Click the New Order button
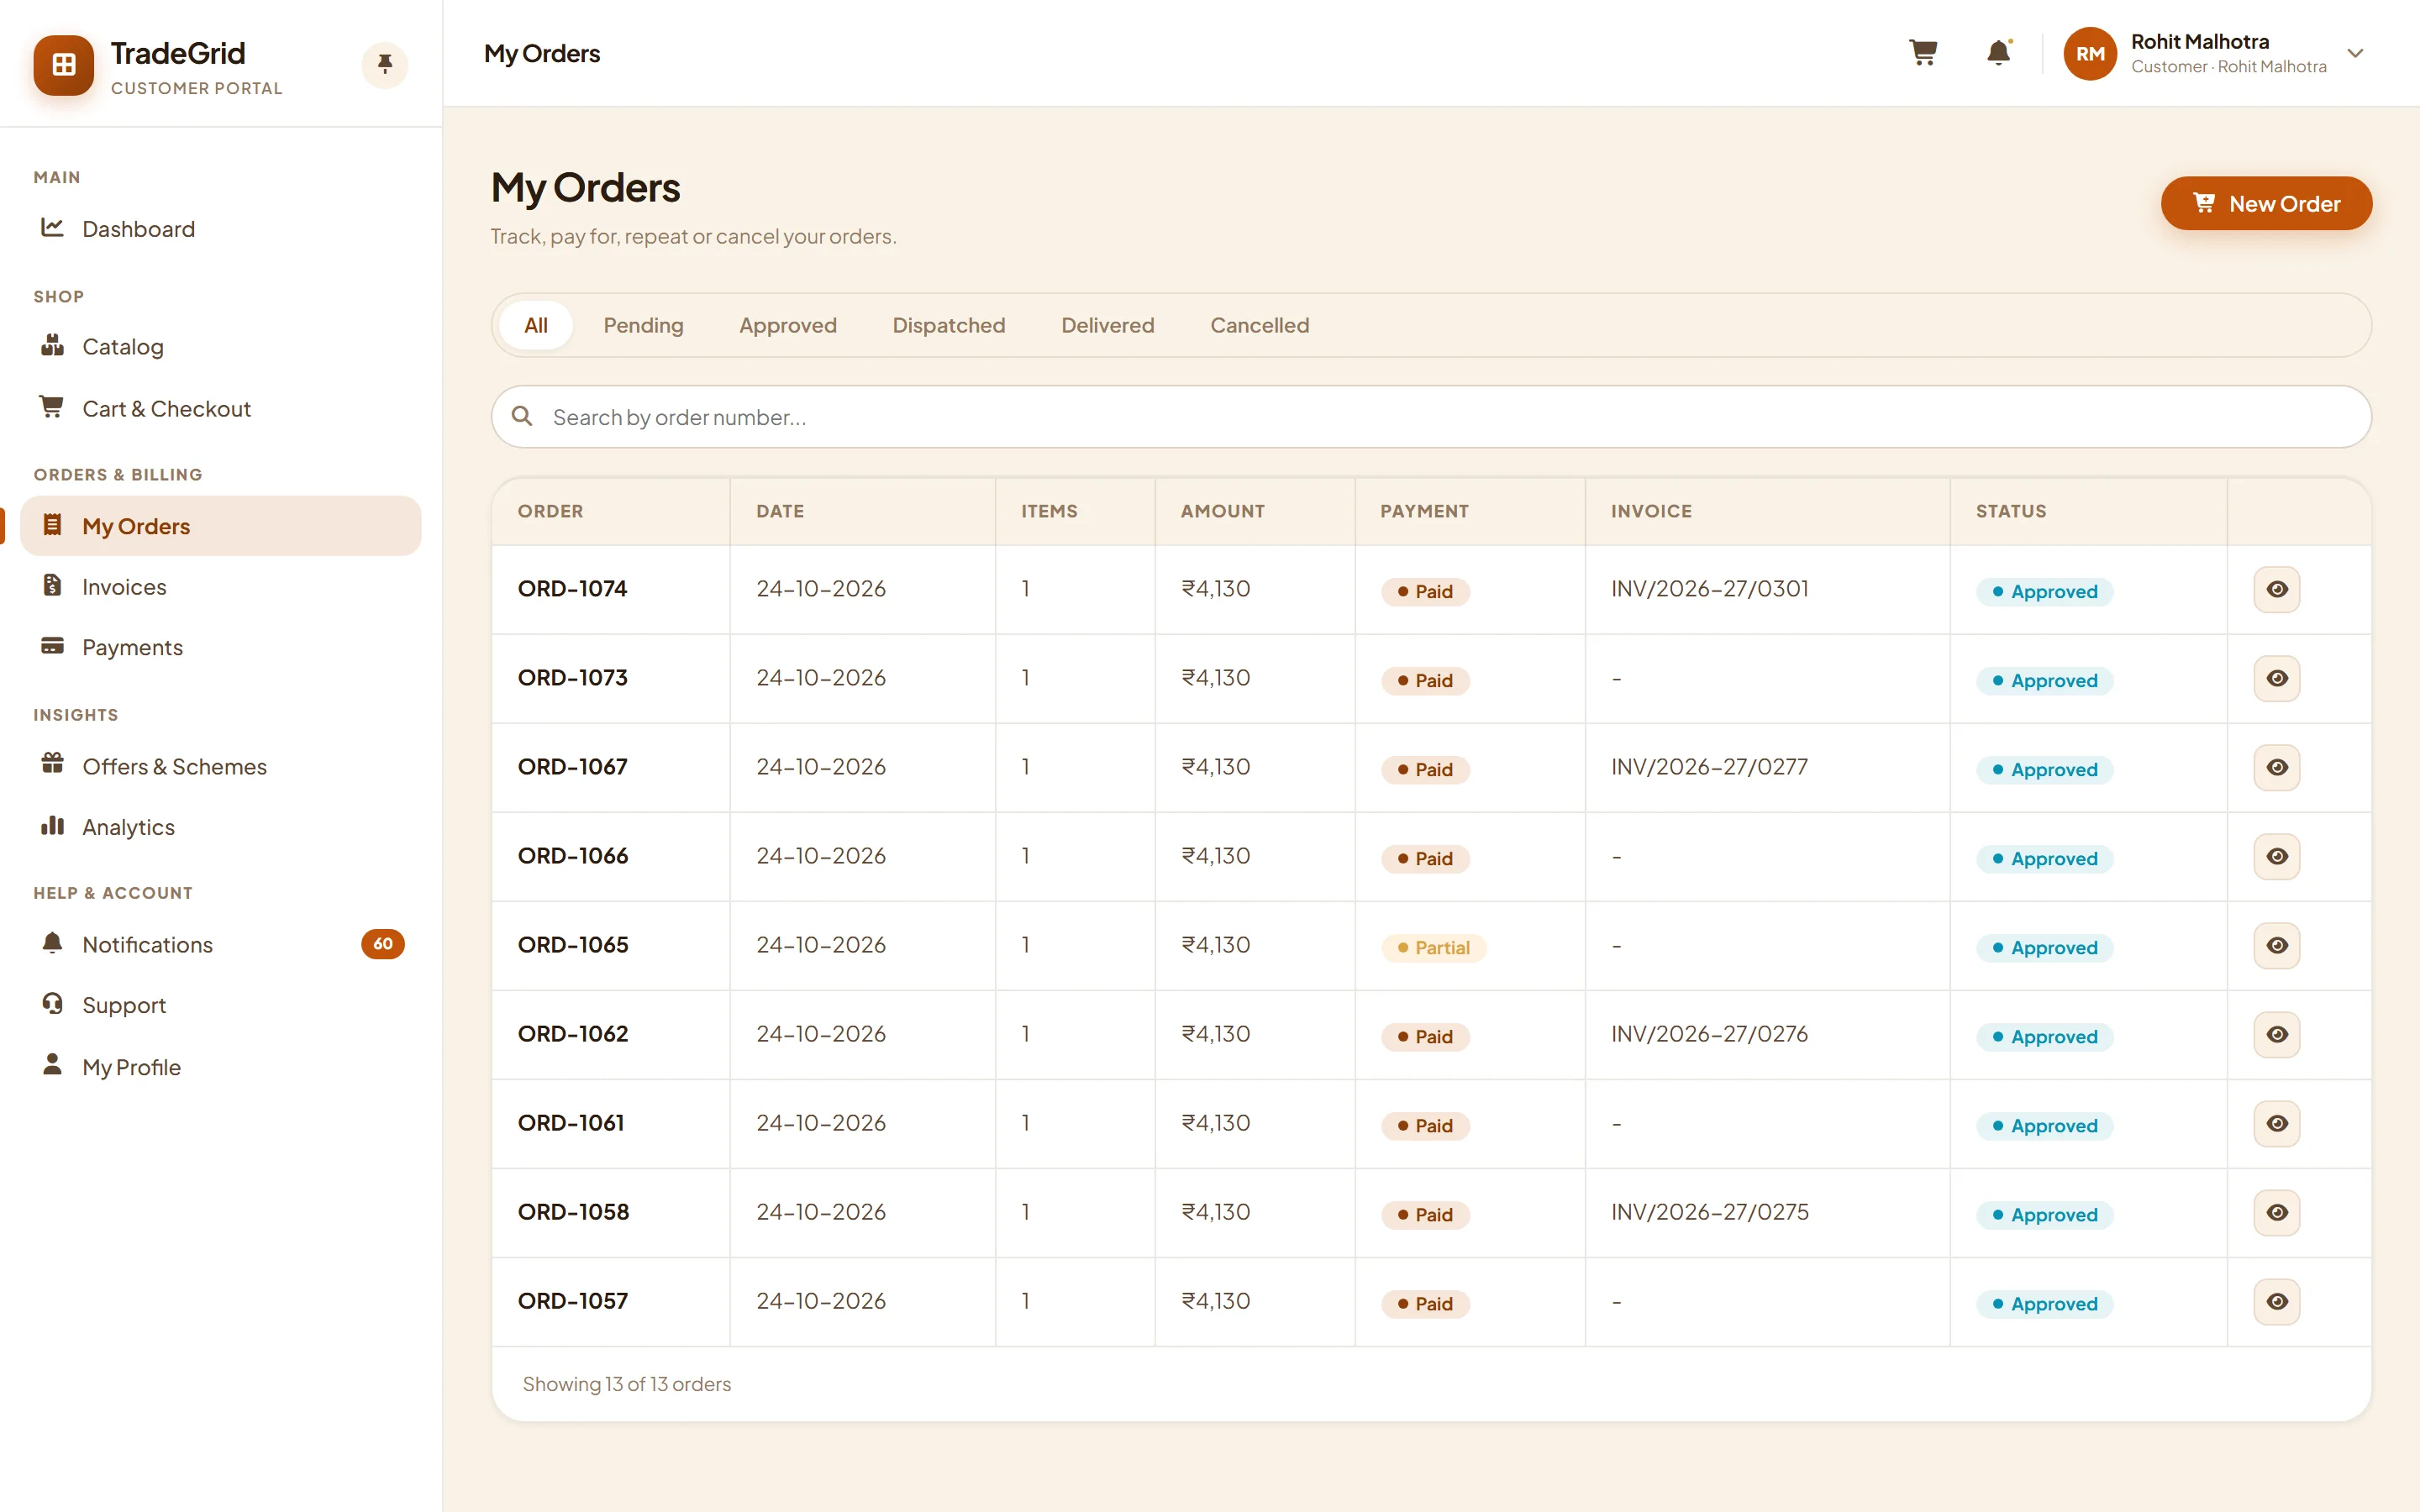The image size is (2420, 1512). point(2266,204)
